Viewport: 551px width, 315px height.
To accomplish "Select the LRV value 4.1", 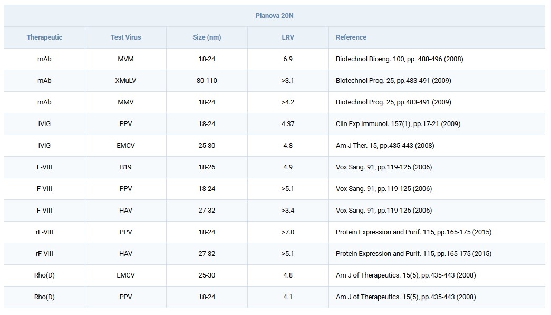I will [287, 297].
